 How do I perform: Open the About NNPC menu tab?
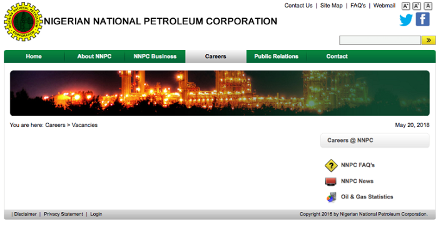(94, 56)
